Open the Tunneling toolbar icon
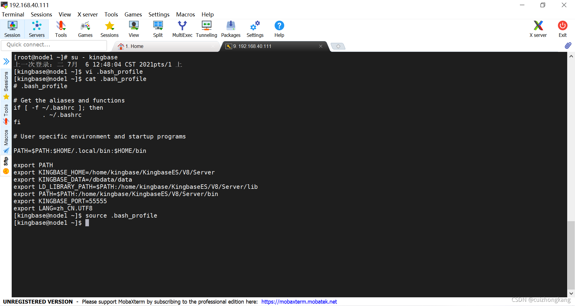The height and width of the screenshot is (306, 575). pyautogui.click(x=206, y=29)
